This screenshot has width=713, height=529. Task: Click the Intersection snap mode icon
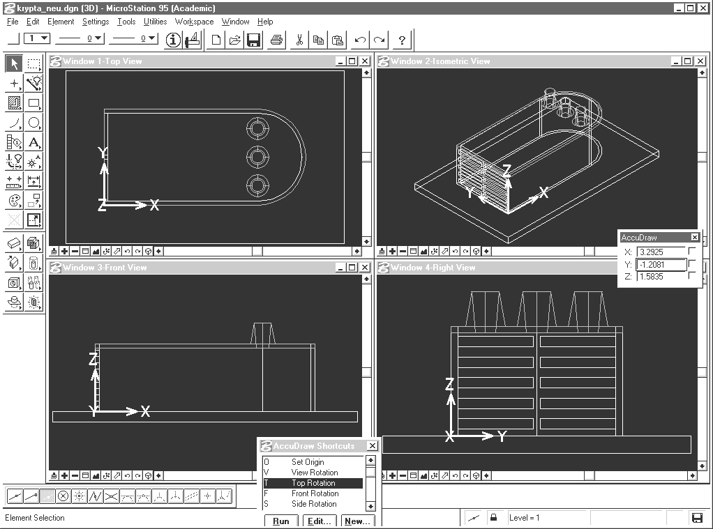tap(112, 496)
